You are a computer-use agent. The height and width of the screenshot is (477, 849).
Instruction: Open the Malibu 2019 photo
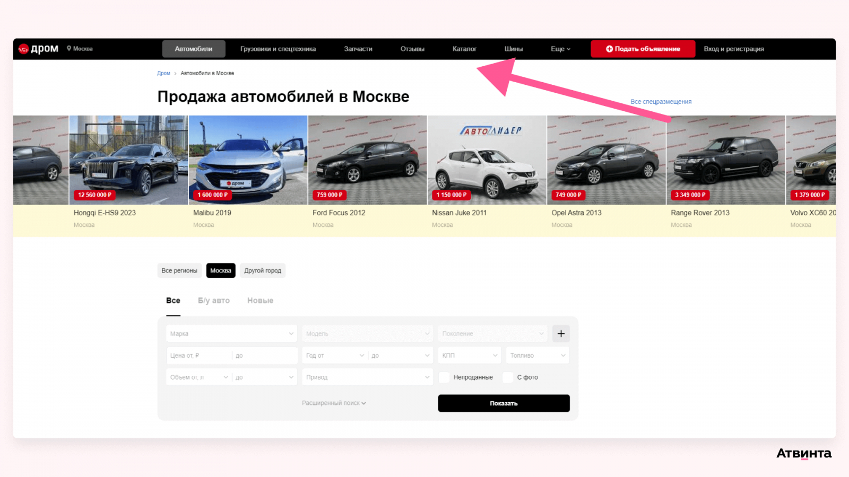[248, 160]
